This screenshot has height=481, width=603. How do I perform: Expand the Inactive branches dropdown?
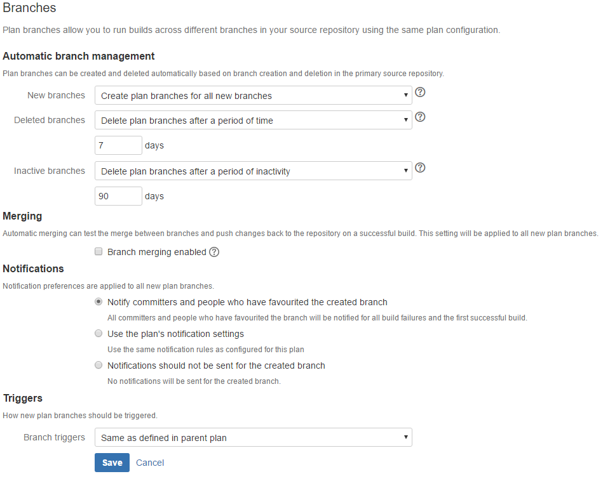point(254,171)
